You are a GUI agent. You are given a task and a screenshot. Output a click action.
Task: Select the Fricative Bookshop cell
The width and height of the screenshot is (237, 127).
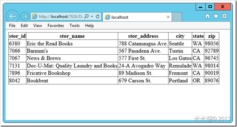72,73
